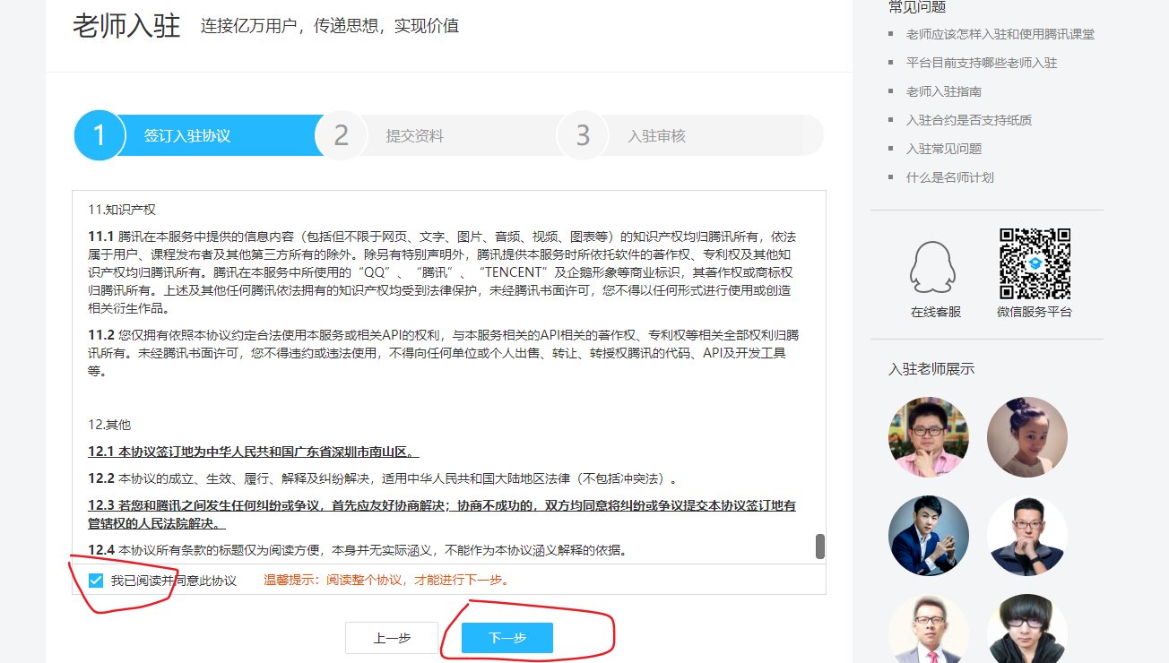Click the 微信服务平台 label
1169x663 pixels.
pos(1034,312)
